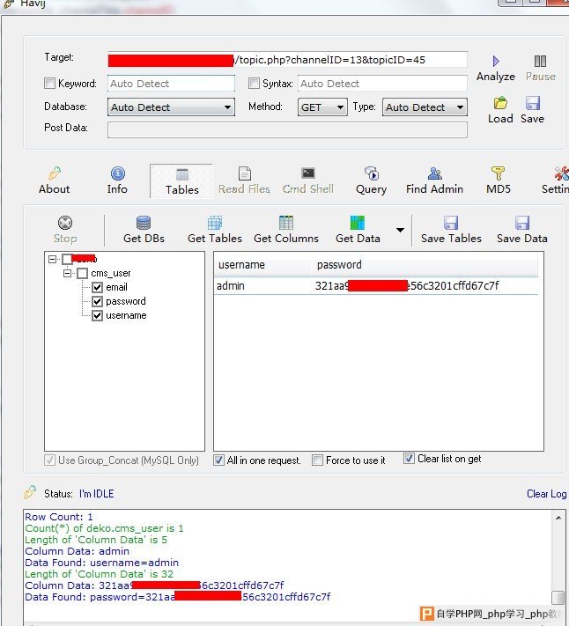Open the Cmd Shell section
The image size is (569, 626).
pos(308,180)
